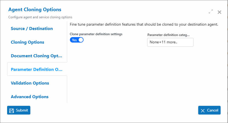Select the Document Cloning Options tab
Image resolution: width=228 pixels, height=123 pixels.
pos(37,56)
